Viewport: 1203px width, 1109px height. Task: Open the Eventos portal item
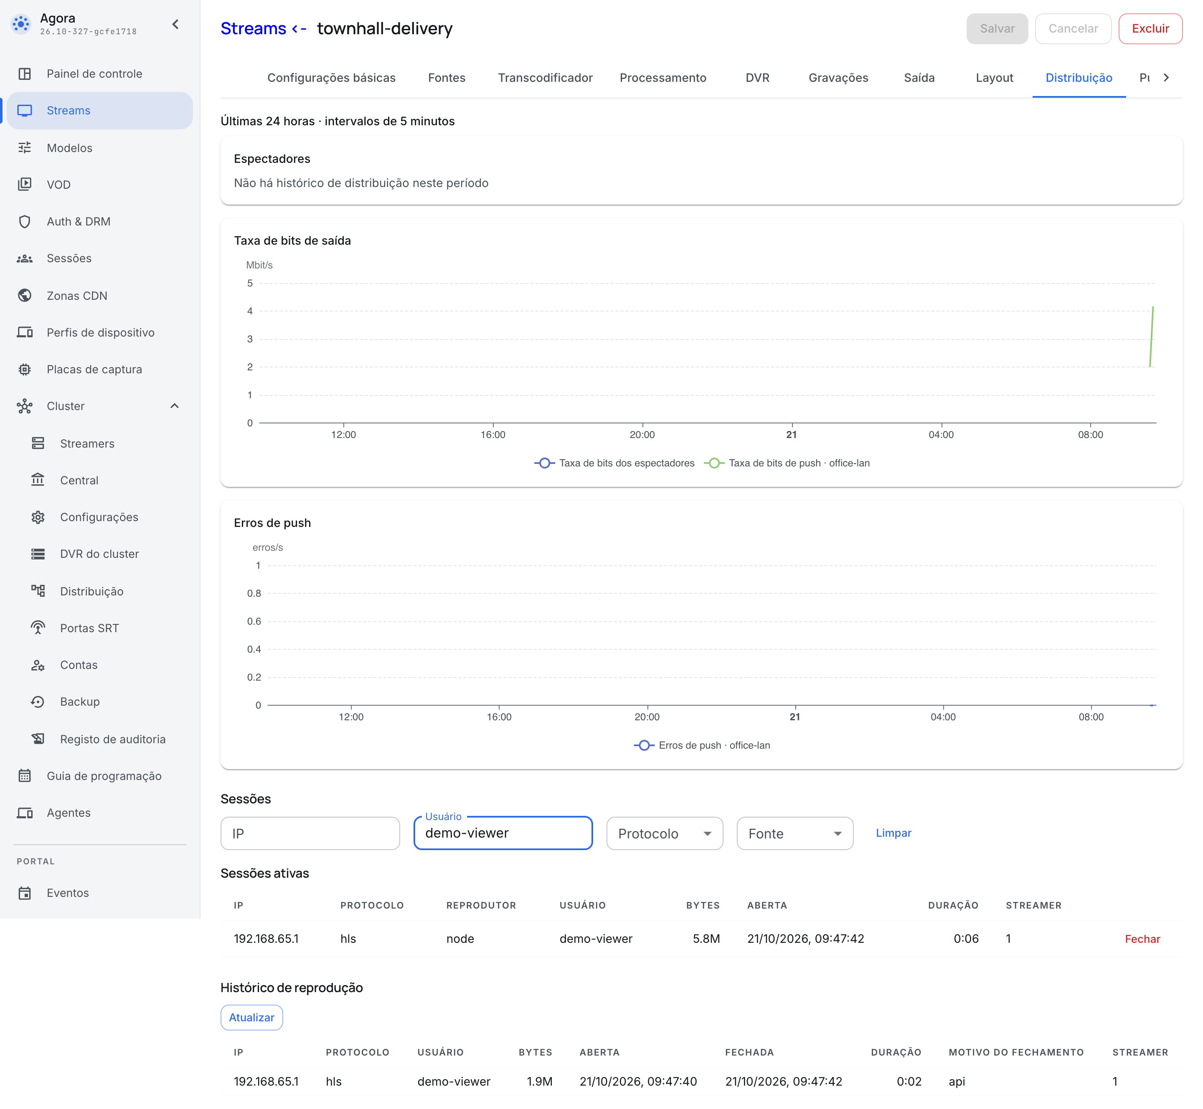100,893
